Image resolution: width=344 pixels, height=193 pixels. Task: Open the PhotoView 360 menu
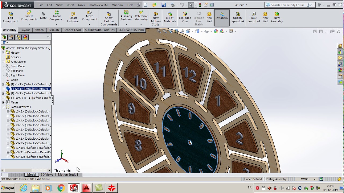[x=98, y=5]
